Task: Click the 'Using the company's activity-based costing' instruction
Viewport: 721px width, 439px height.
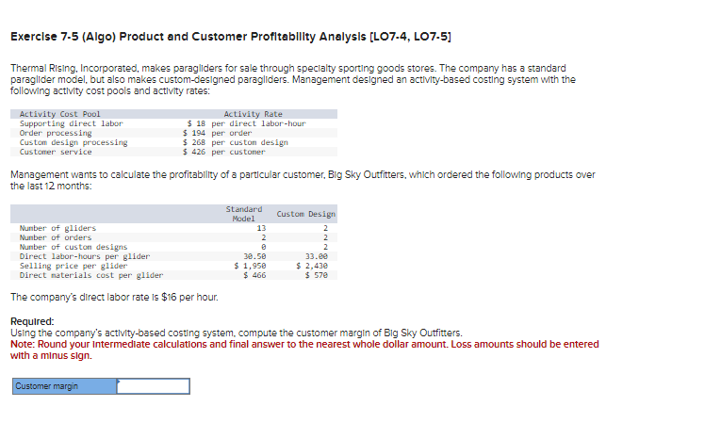Action: [237, 333]
